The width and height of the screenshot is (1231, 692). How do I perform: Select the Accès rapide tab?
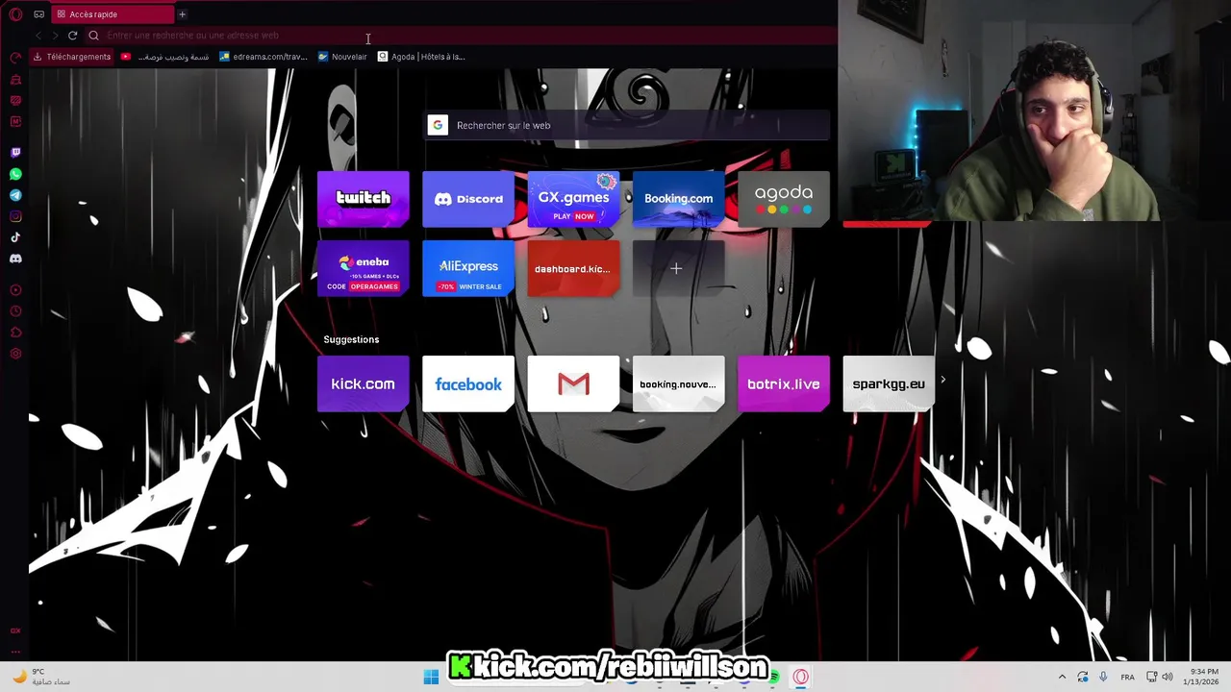point(113,14)
